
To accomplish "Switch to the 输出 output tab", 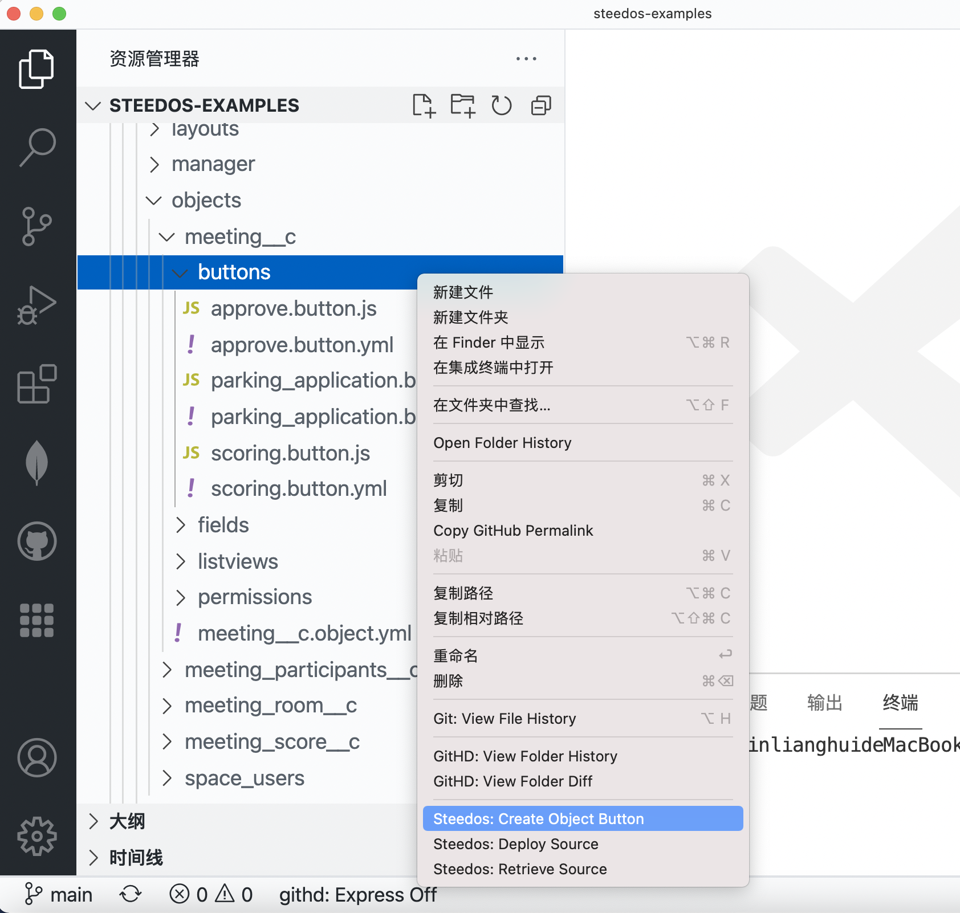I will [x=825, y=703].
